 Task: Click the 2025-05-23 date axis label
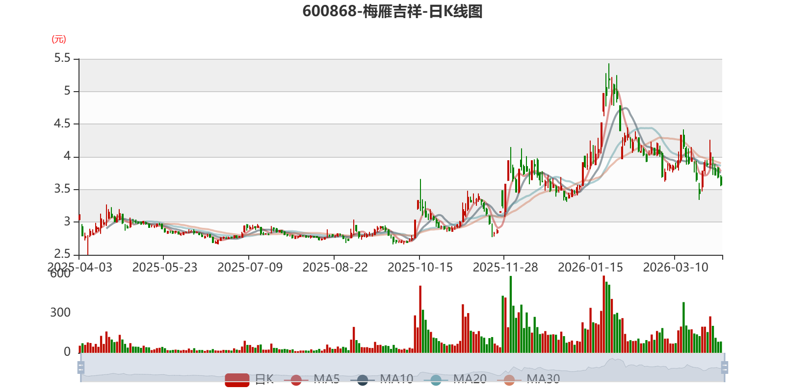click(165, 268)
